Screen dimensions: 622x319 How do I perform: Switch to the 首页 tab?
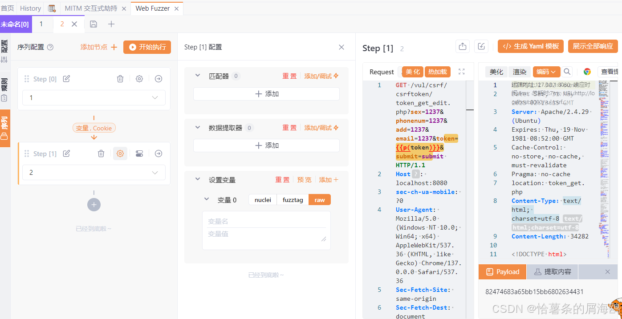pyautogui.click(x=8, y=8)
